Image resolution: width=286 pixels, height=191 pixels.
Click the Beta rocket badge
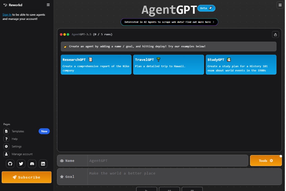pos(206,8)
